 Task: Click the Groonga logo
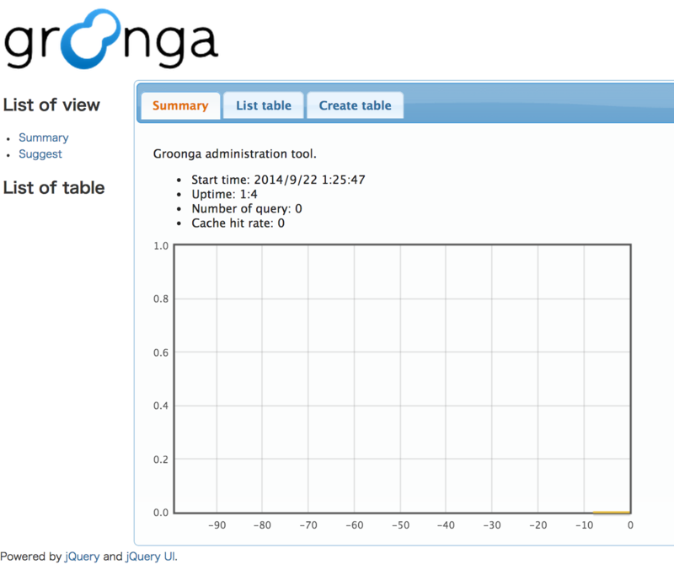(111, 39)
